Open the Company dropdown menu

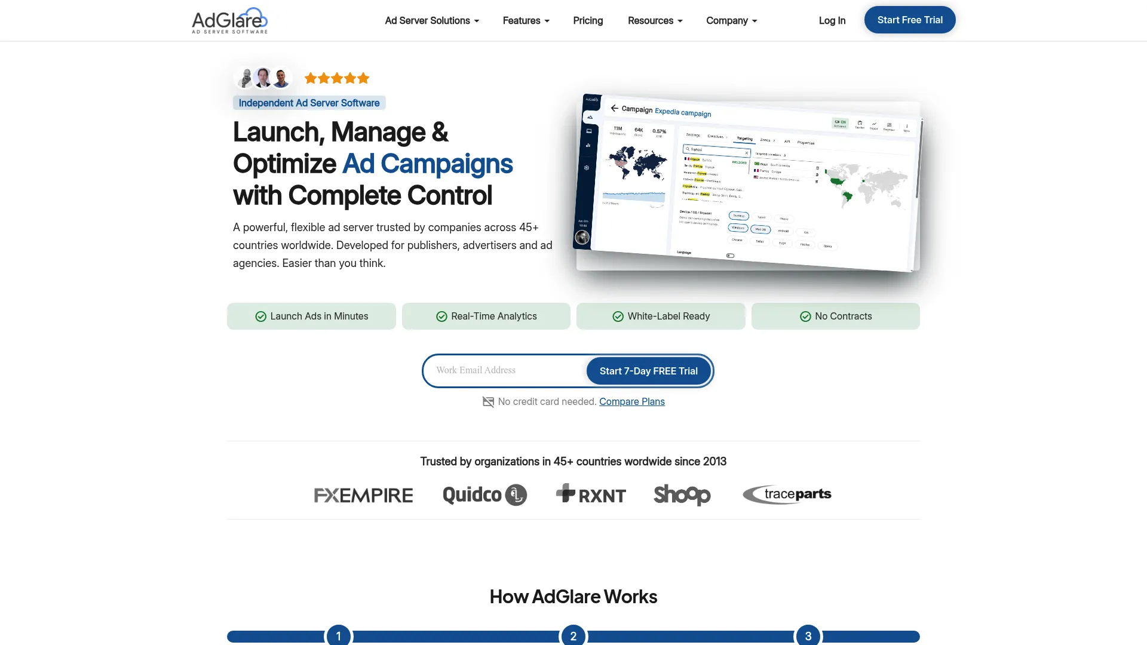(731, 20)
